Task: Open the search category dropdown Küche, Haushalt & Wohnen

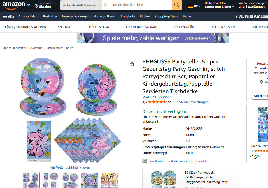Action: click(x=81, y=5)
